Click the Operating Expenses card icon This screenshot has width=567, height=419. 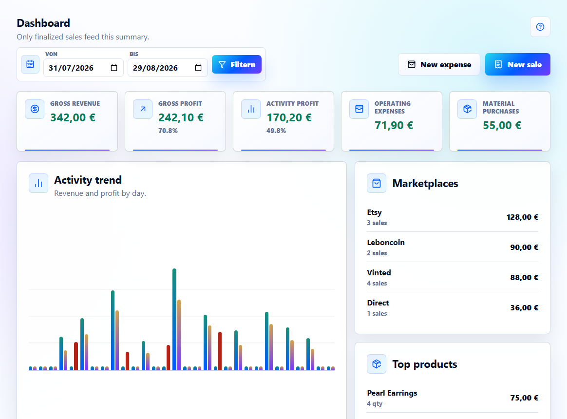point(359,109)
